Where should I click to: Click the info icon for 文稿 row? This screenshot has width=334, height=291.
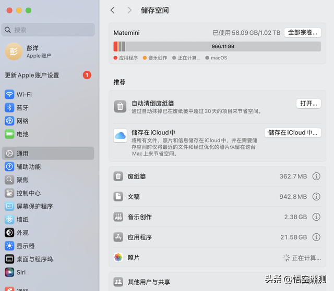[x=316, y=196]
